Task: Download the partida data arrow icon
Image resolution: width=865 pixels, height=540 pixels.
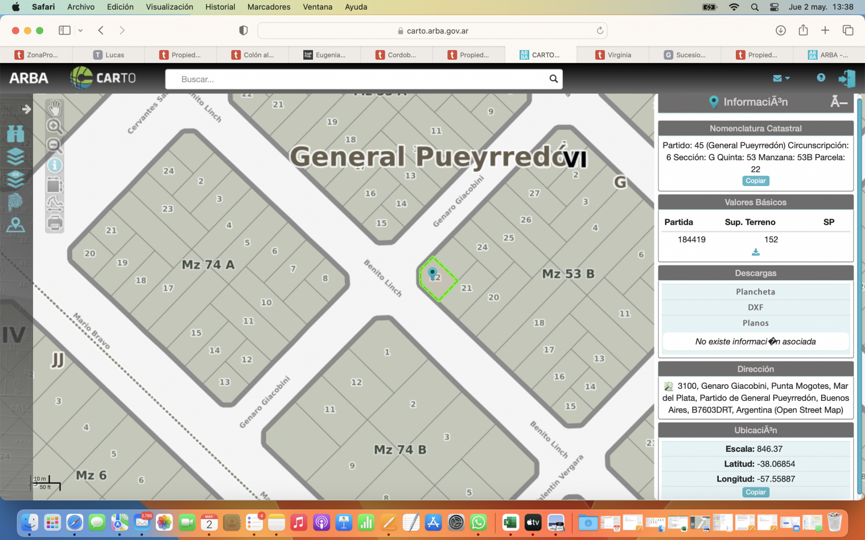Action: [x=755, y=252]
